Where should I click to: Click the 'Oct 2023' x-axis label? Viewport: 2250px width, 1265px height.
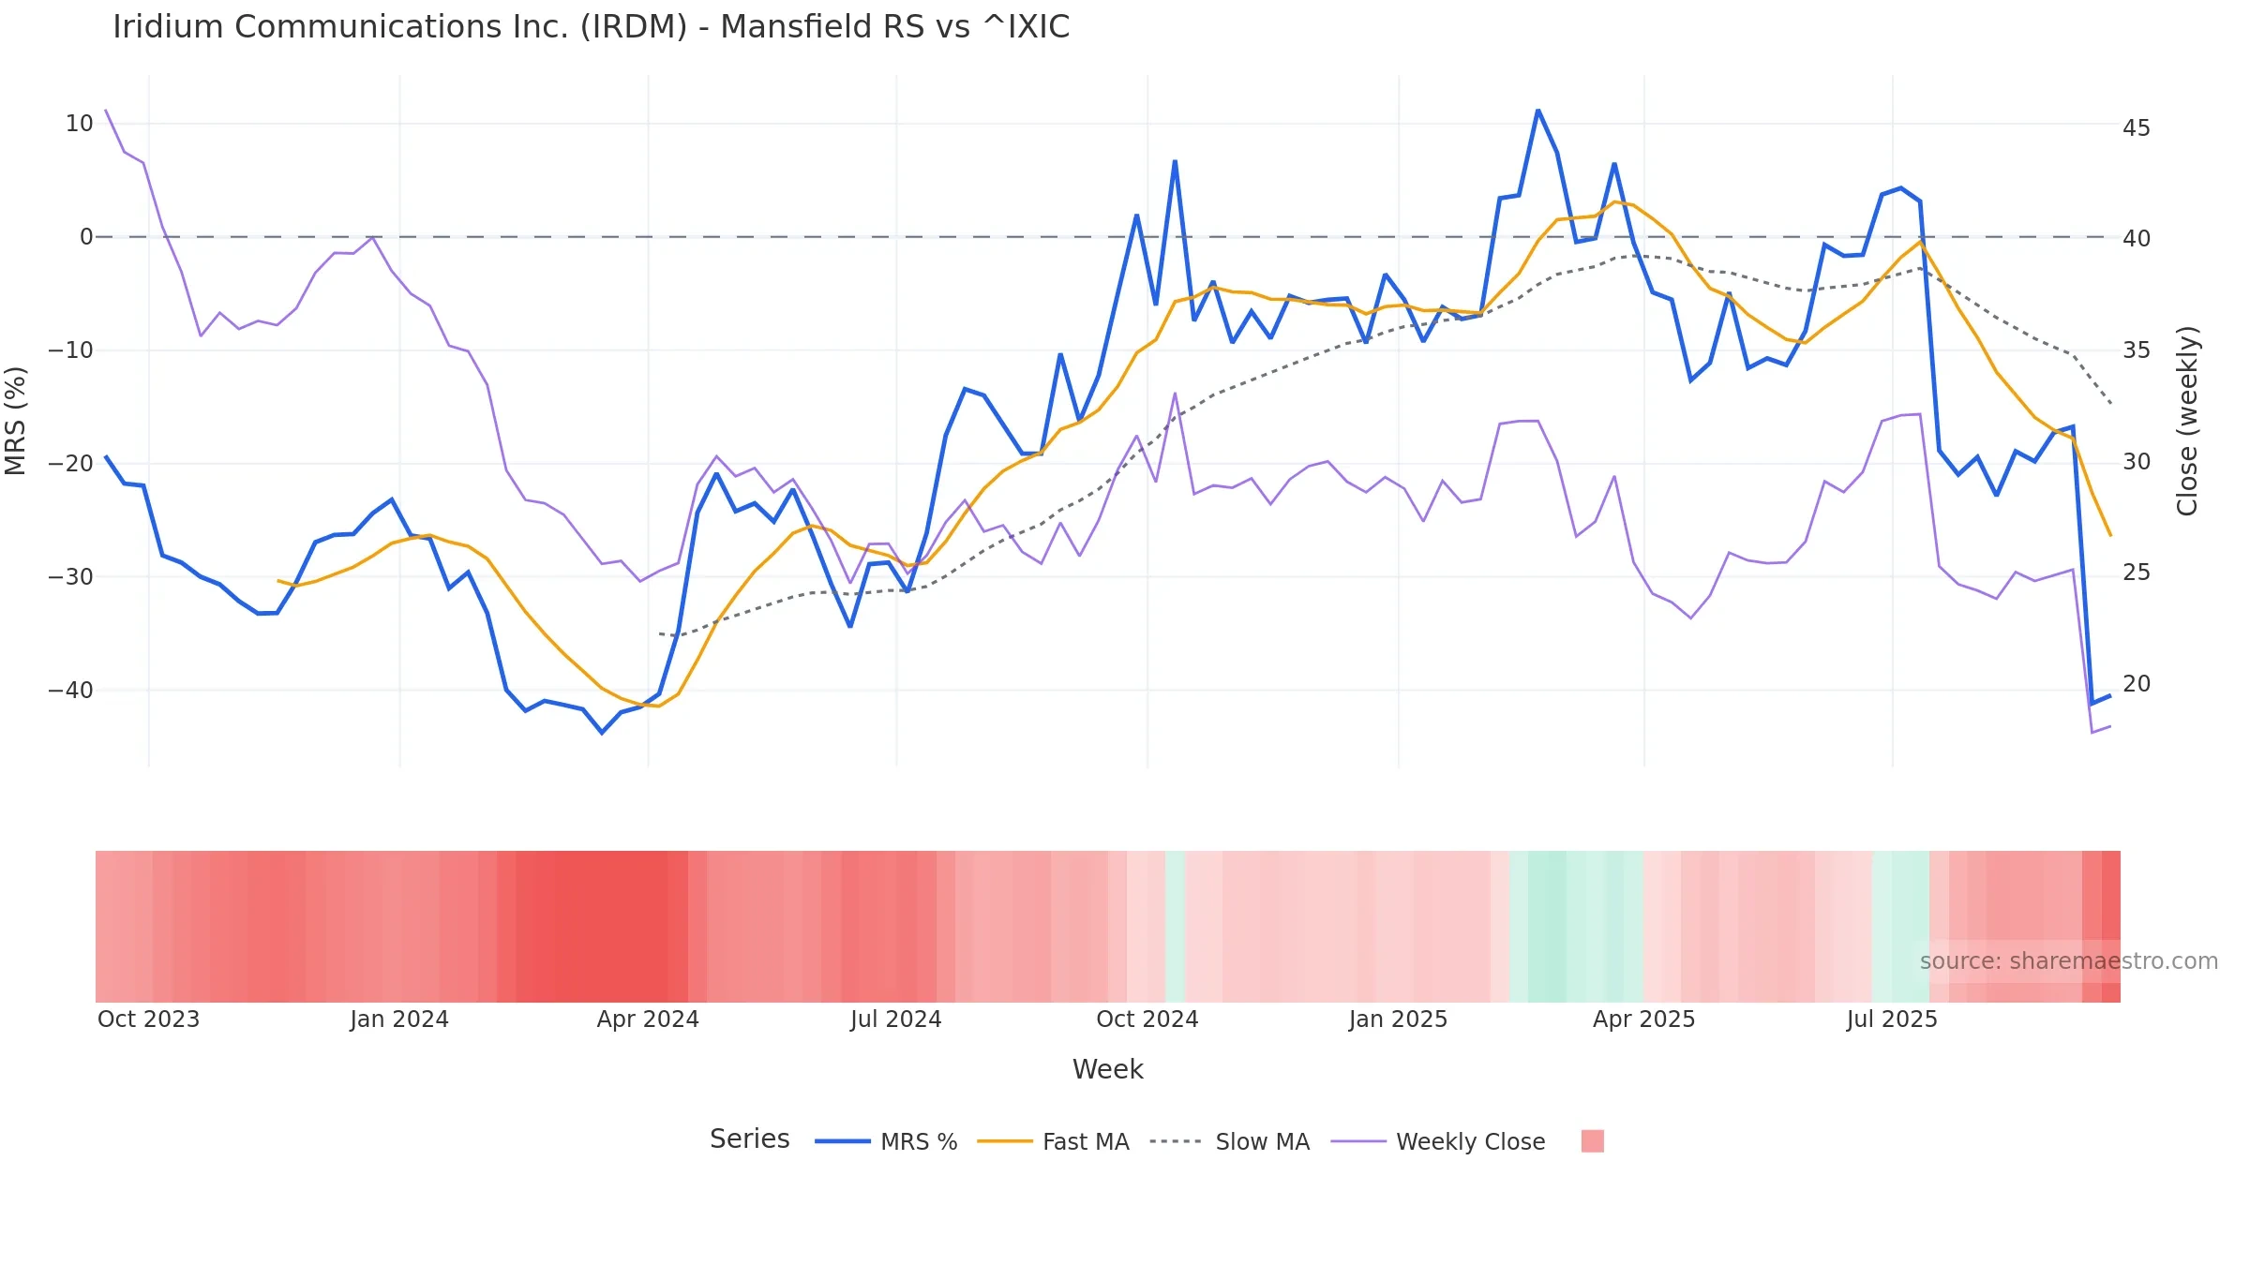(149, 1019)
